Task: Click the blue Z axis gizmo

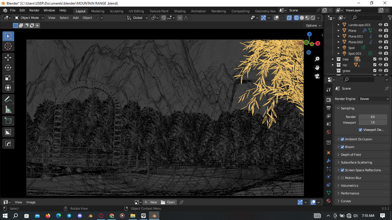Action: coord(309,34)
